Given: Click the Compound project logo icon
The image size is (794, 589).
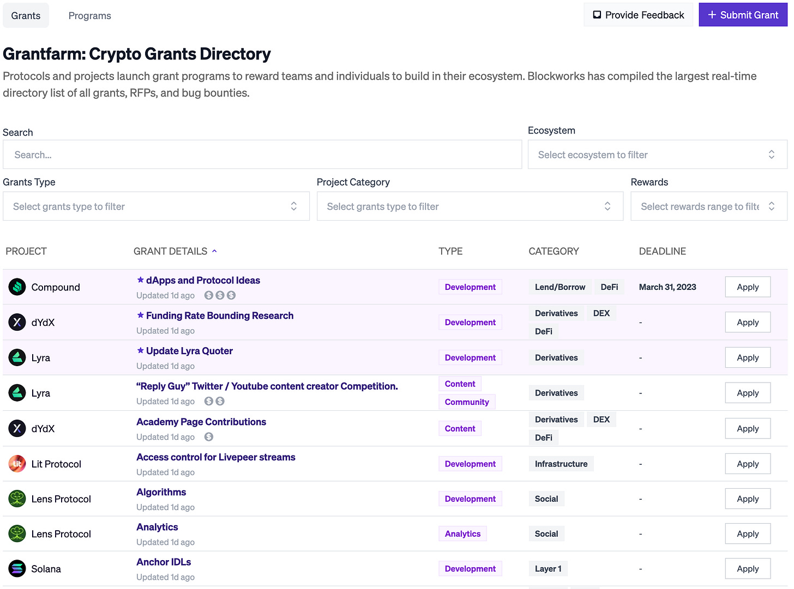Looking at the screenshot, I should pyautogui.click(x=17, y=287).
